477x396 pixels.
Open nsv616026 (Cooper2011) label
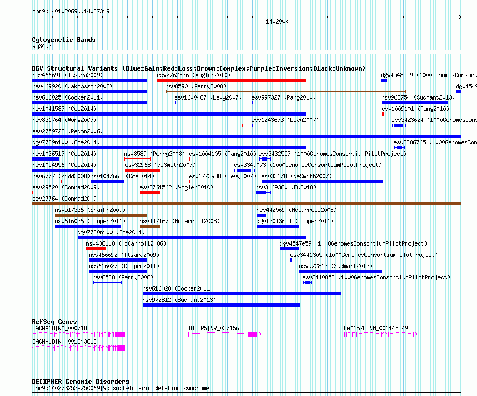coord(90,221)
